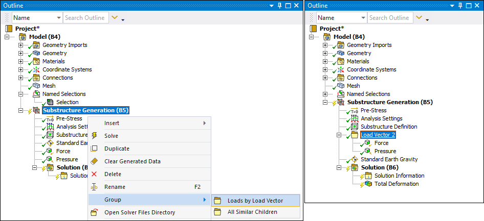The height and width of the screenshot is (221, 484).
Task: Click Rename icon in context menu
Action: [95, 187]
